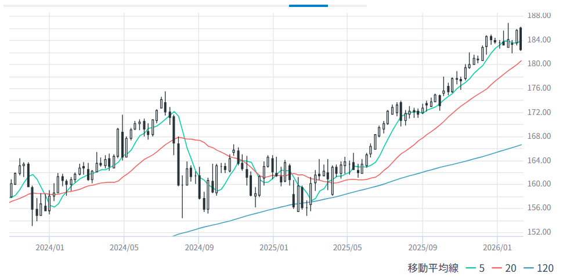This screenshot has width=563, height=277.
Task: Click the 2024/01 date axis label
Action: 49,247
